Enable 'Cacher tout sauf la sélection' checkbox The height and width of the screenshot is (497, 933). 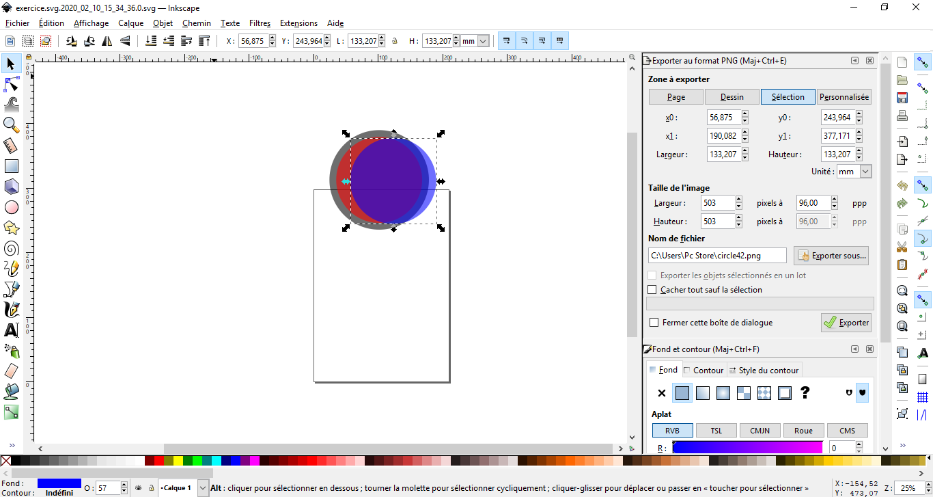(652, 290)
